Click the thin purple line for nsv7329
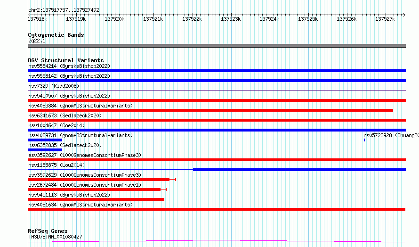Image resolution: width=419 pixels, height=247 pixels. tap(217, 91)
